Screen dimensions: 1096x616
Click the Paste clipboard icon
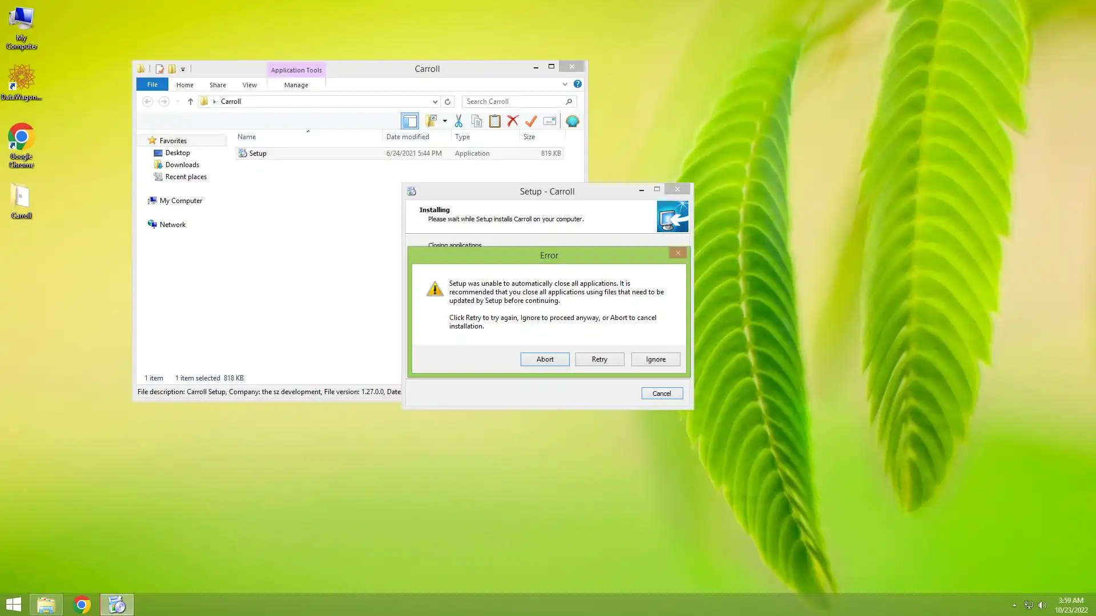pyautogui.click(x=495, y=121)
